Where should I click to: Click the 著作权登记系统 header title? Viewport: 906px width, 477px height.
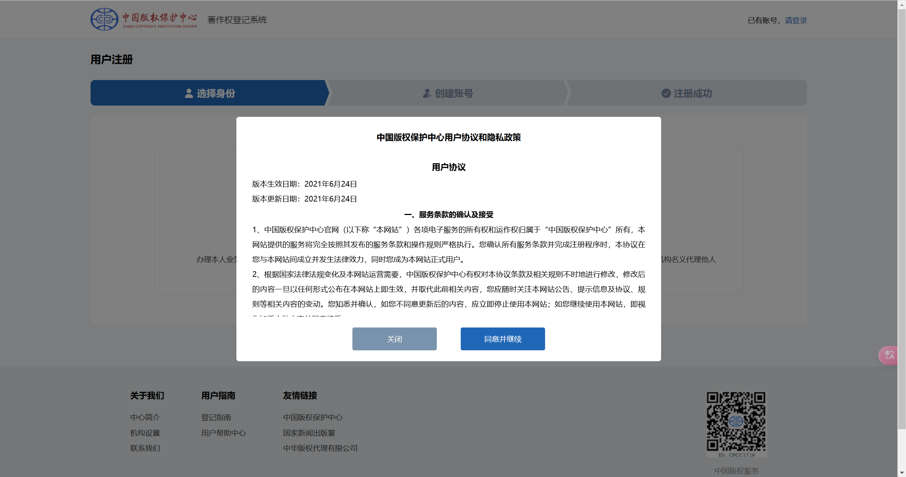237,20
